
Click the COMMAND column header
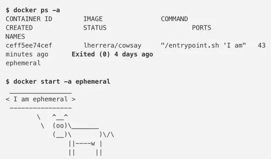174,19
